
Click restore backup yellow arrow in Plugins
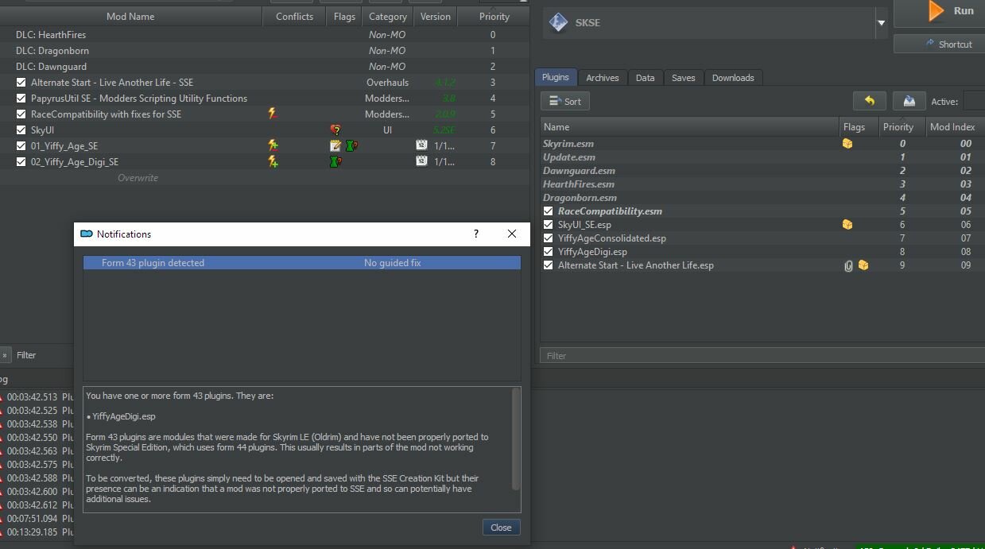[x=869, y=101]
